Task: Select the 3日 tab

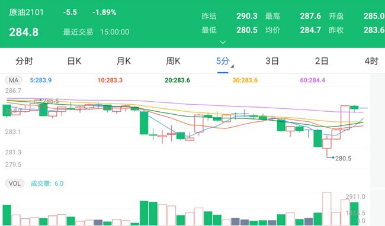Action: [272, 61]
